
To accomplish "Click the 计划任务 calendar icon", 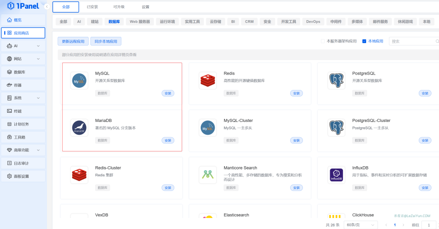I will click(x=10, y=124).
